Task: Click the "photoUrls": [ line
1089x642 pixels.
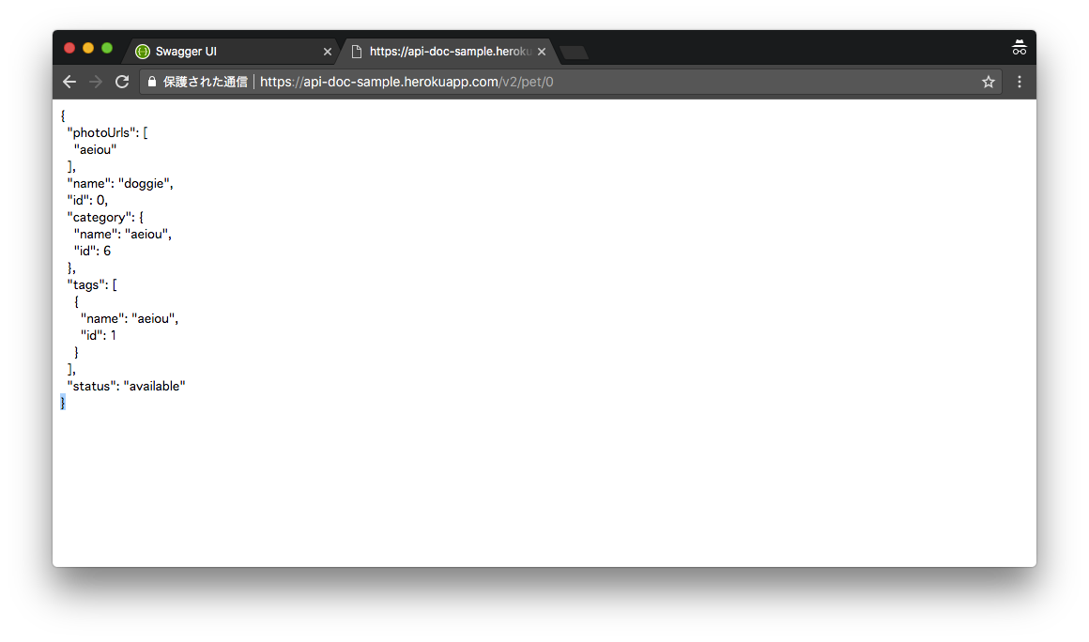Action: 108,132
